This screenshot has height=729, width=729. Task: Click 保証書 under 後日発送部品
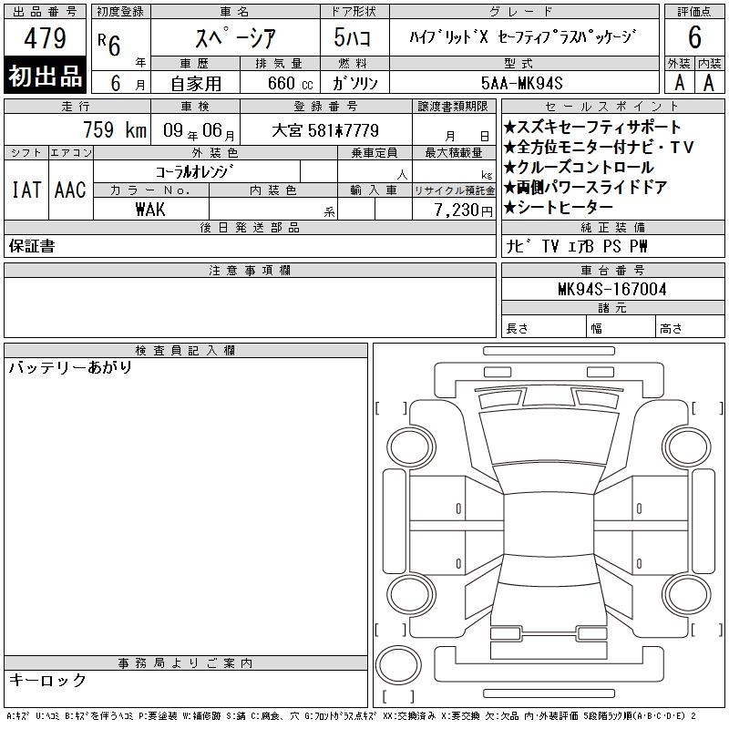click(x=32, y=246)
